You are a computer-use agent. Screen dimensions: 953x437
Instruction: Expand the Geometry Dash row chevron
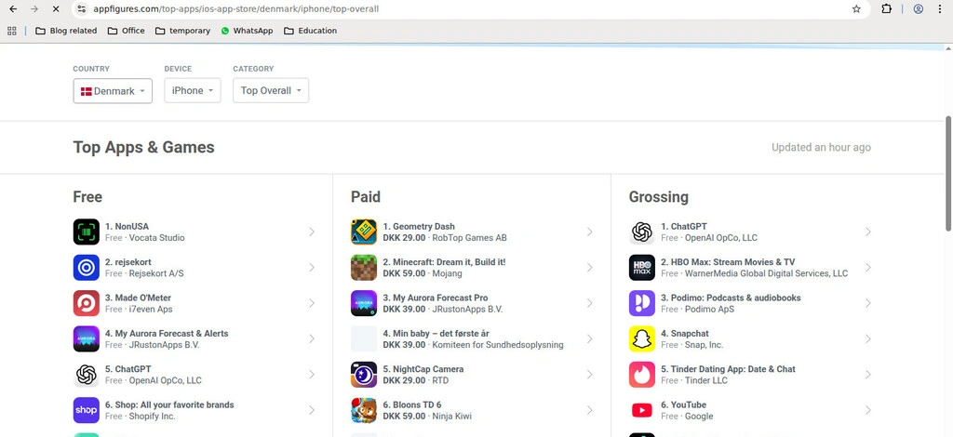pyautogui.click(x=589, y=232)
